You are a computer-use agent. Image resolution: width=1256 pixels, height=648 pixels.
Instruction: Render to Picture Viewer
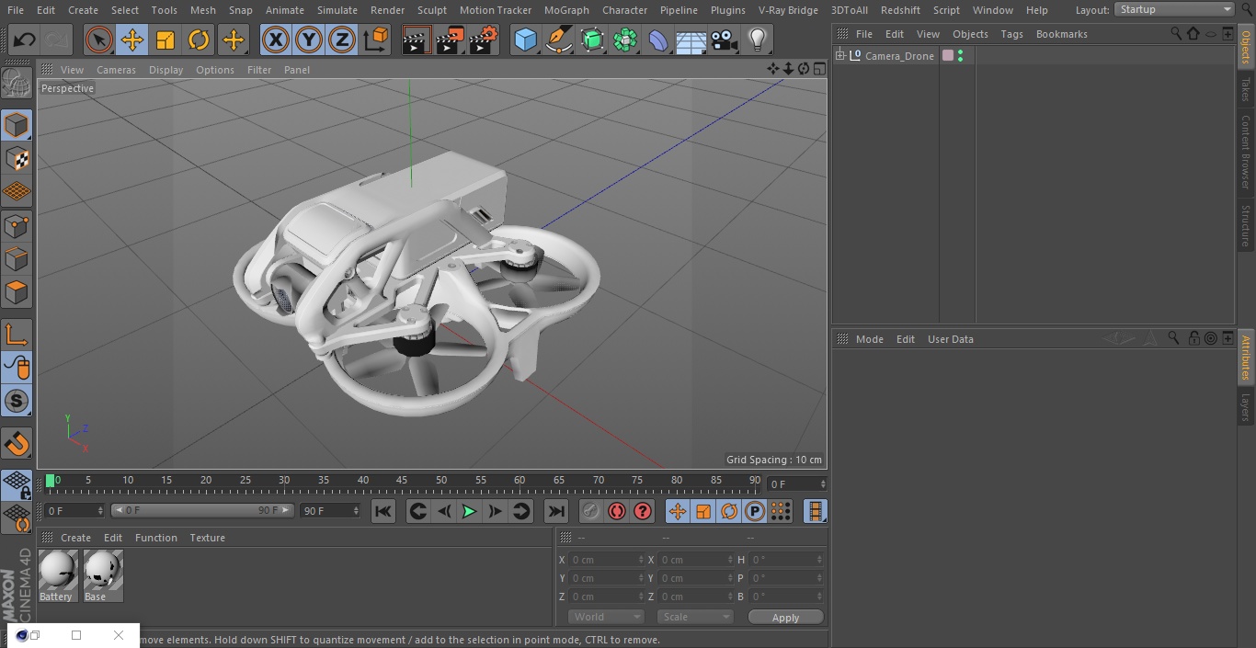click(x=450, y=40)
